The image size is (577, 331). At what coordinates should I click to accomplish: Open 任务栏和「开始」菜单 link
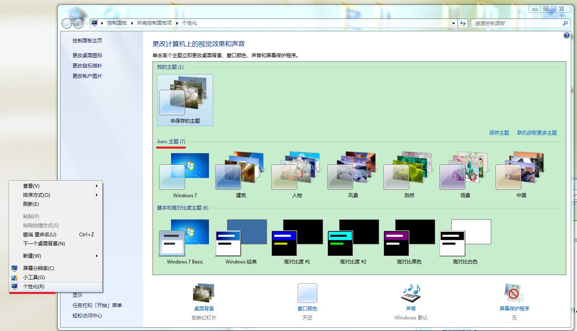[x=97, y=305]
